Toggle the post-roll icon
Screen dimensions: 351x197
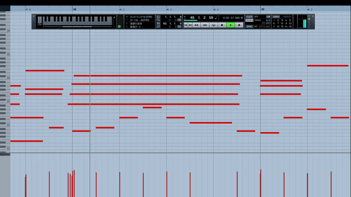(x=180, y=27)
